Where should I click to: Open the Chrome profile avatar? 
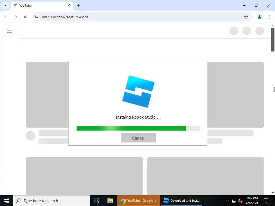tap(259, 17)
